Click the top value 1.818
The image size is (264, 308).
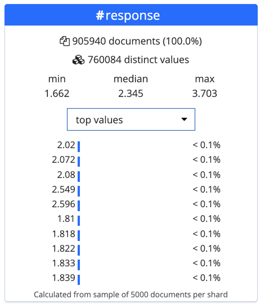tap(64, 234)
